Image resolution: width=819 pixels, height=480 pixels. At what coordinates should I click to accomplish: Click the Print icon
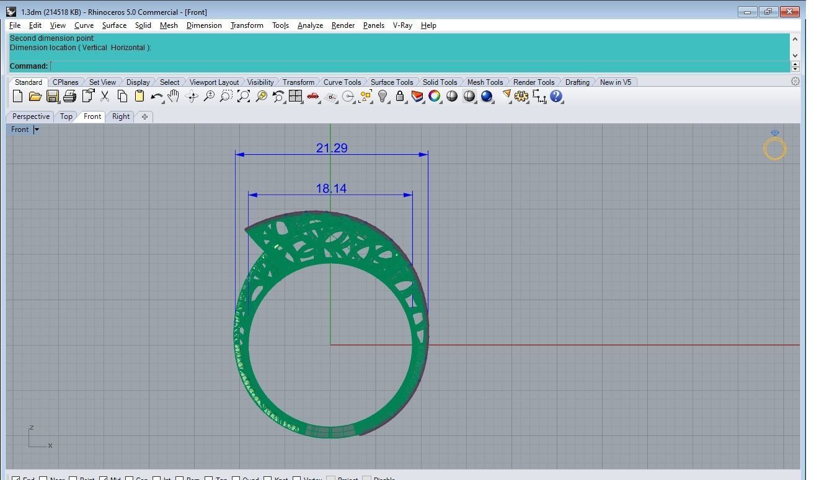click(x=69, y=96)
